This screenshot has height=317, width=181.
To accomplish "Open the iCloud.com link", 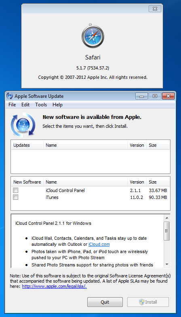I will (x=99, y=244).
